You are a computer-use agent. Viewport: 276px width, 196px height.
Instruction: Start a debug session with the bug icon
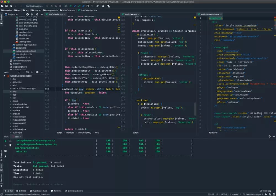pos(51,6)
